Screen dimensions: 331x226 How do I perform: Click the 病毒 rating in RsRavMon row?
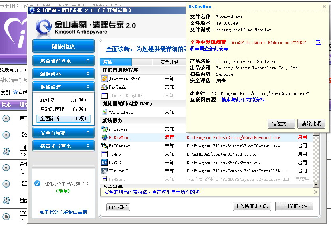point(170,137)
